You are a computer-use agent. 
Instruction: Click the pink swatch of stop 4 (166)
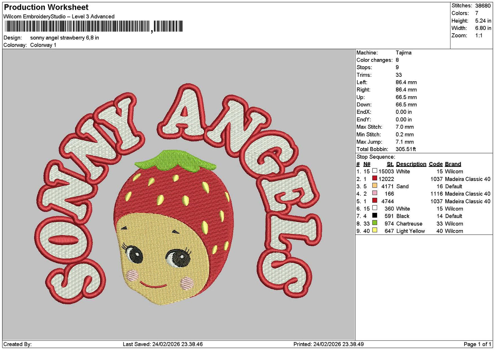coord(374,193)
